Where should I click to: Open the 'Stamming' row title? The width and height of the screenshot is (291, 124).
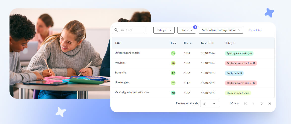(x=121, y=73)
